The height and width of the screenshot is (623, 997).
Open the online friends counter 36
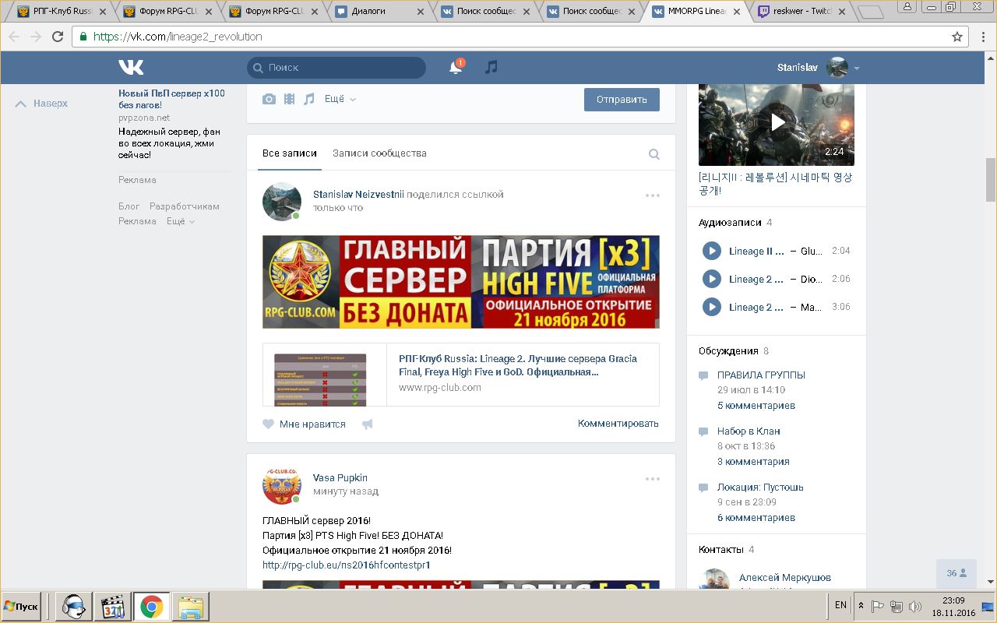[x=956, y=573]
